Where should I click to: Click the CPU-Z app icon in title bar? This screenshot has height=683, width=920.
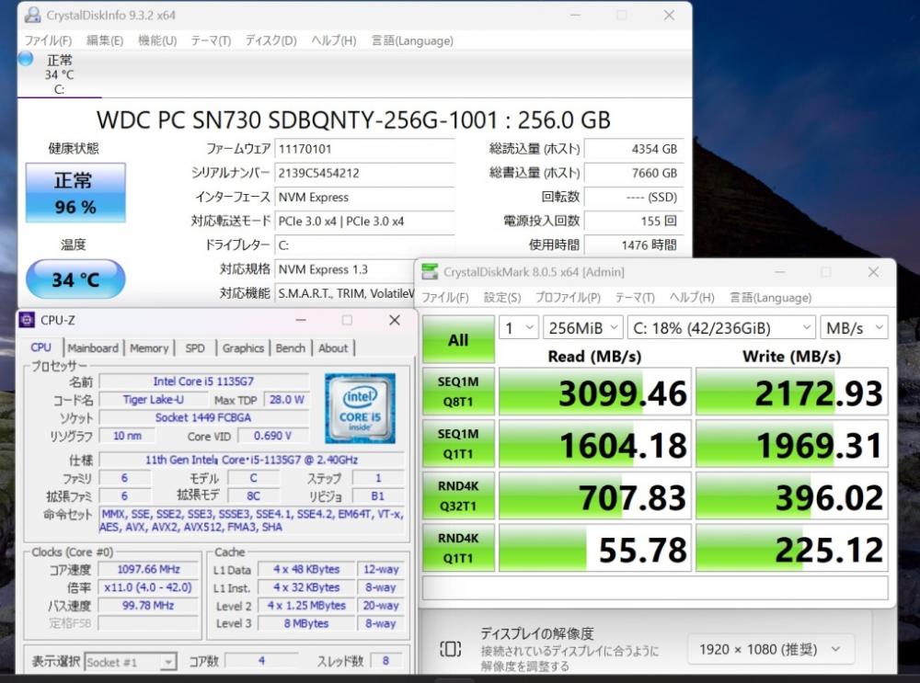click(x=27, y=320)
